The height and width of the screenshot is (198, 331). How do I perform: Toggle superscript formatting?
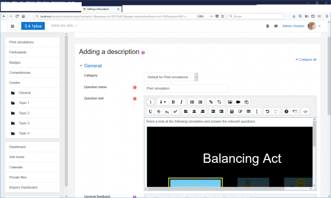tap(175, 112)
